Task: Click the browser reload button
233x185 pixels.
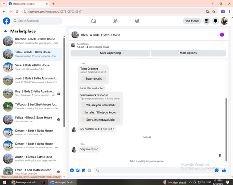Action: pos(17,12)
